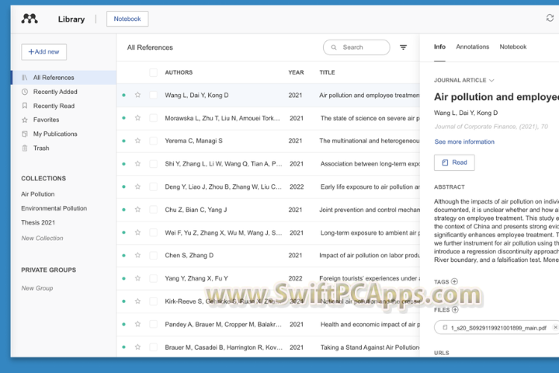Sort by the YEAR column header
559x373 pixels.
[x=296, y=72]
